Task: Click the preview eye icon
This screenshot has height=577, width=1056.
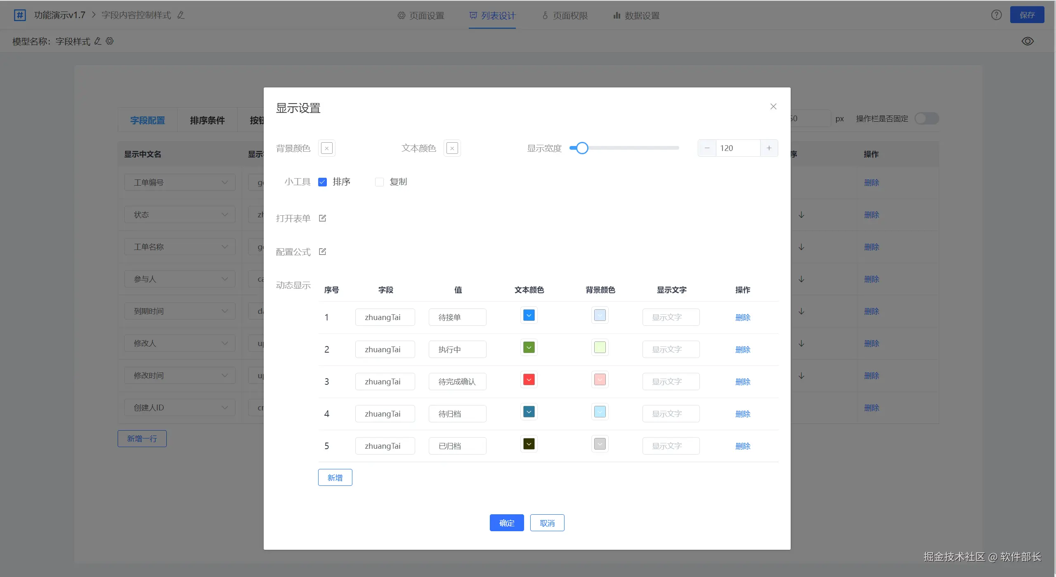Action: pyautogui.click(x=1027, y=41)
